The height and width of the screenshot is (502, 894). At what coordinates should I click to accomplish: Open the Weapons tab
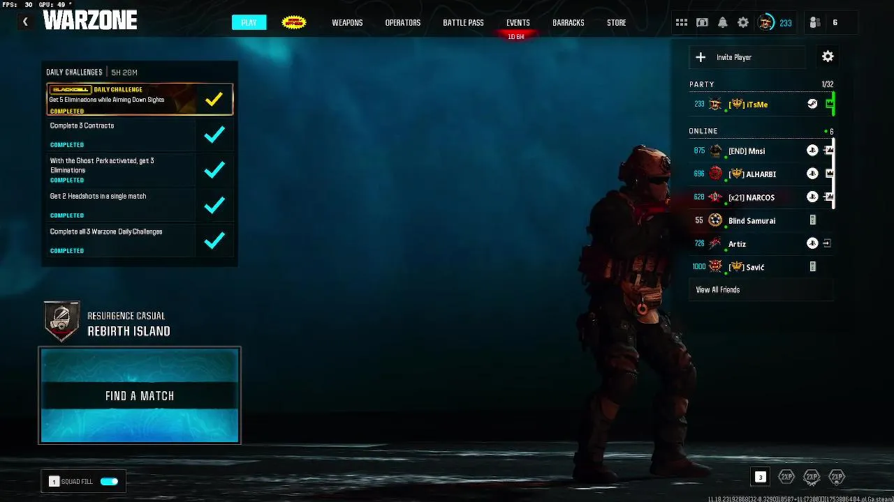(347, 22)
